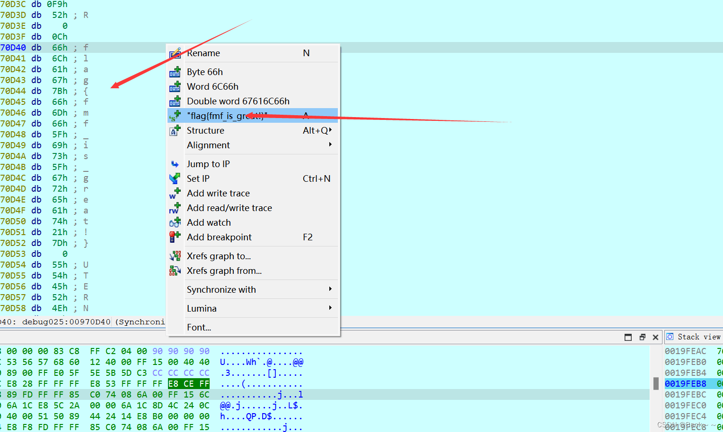The width and height of the screenshot is (723, 432).
Task: Click the Add watch glasses icon
Action: (175, 222)
